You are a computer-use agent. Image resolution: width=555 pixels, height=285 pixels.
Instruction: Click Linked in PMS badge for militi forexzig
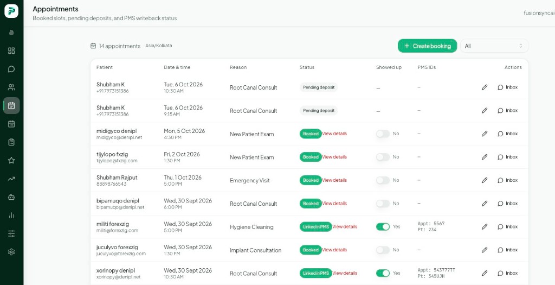coord(316,227)
